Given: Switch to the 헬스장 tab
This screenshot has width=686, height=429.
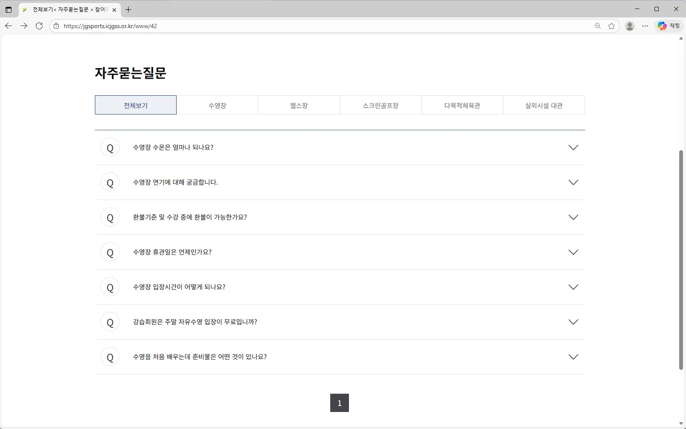Looking at the screenshot, I should click(299, 105).
